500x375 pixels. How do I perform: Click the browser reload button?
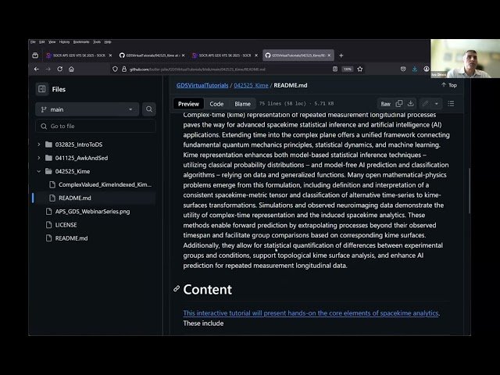(60, 69)
